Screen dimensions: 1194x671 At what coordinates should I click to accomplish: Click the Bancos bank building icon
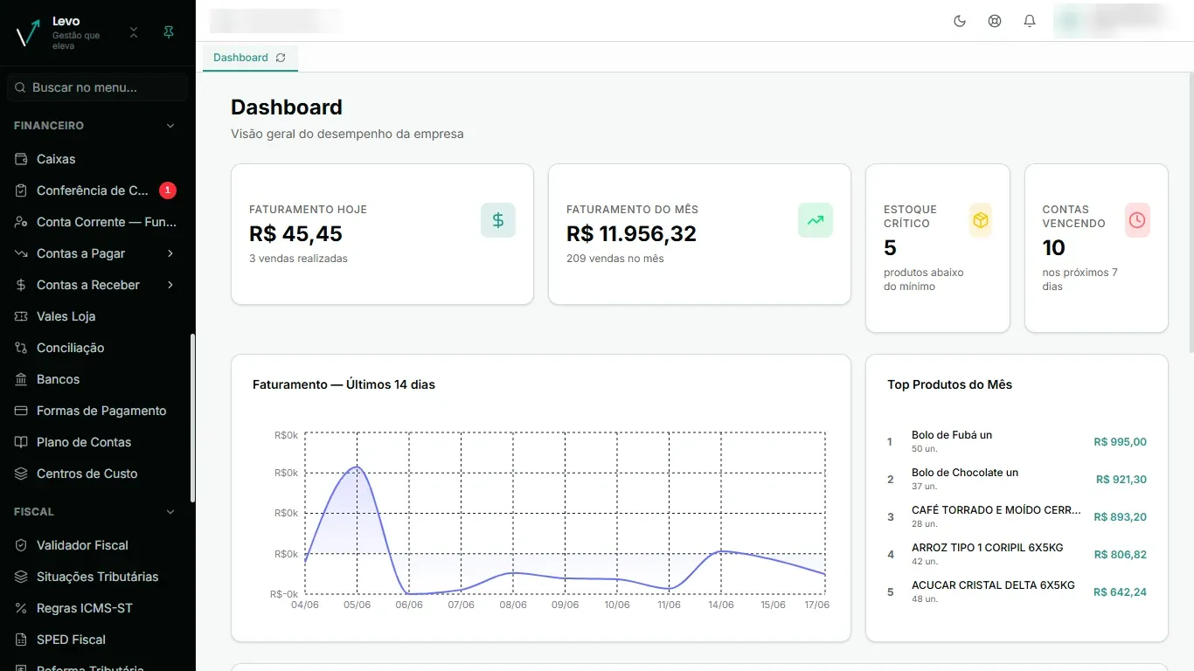(x=21, y=379)
